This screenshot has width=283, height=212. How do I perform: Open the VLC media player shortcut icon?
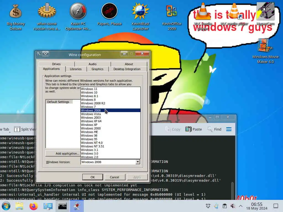234,14
